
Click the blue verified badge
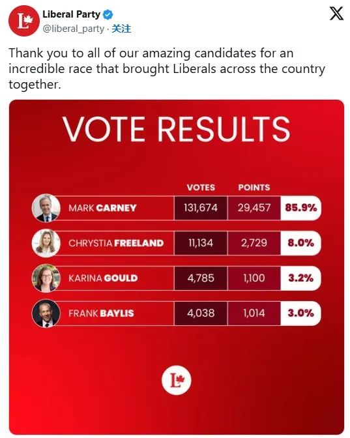108,14
